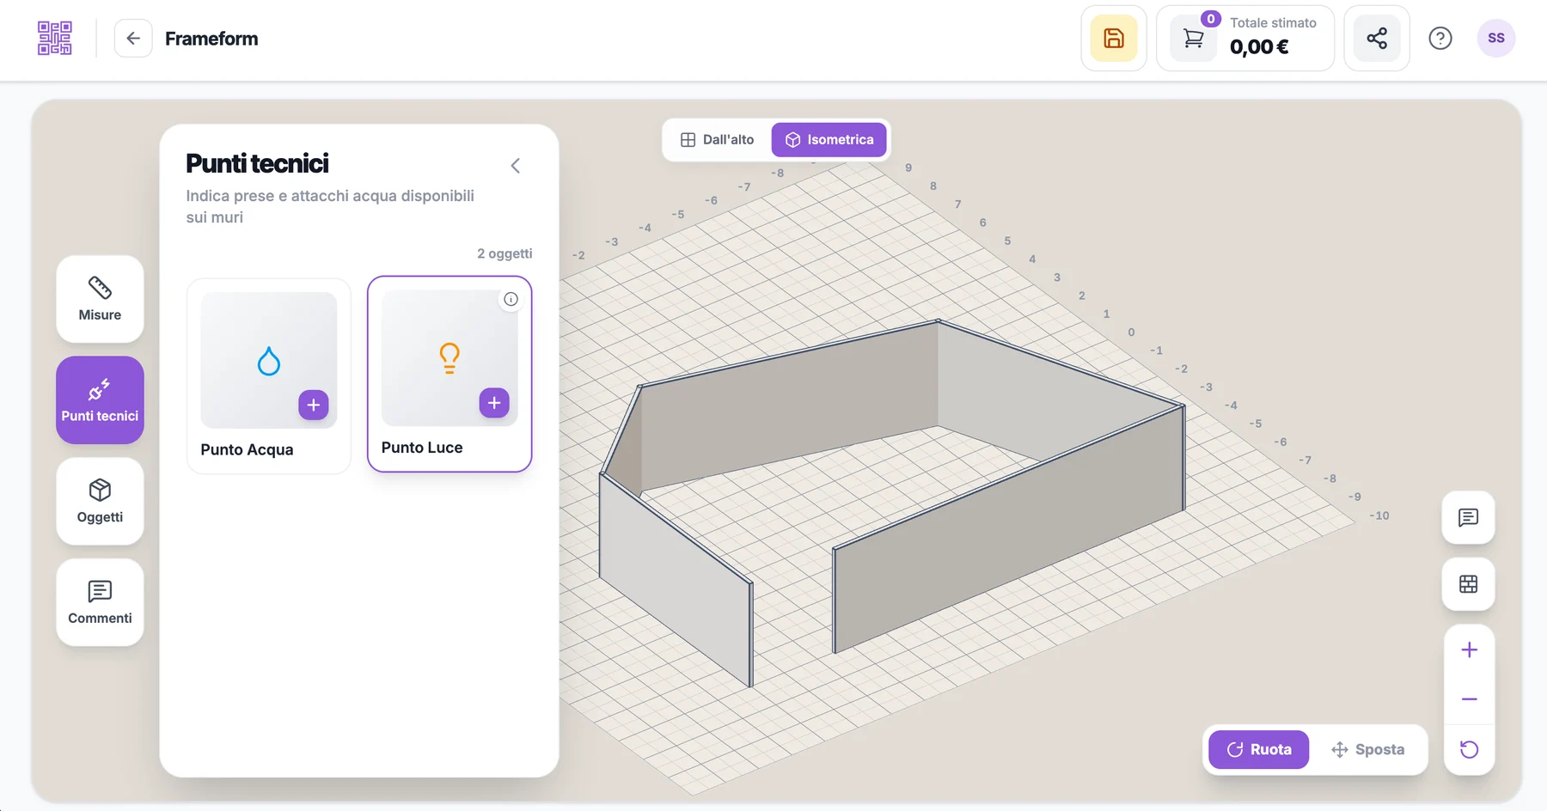Go back with the arrow button
Screen dimensions: 1547x811
pyautogui.click(x=133, y=39)
